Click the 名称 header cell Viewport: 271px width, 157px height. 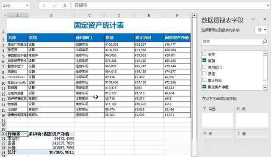click(x=17, y=38)
